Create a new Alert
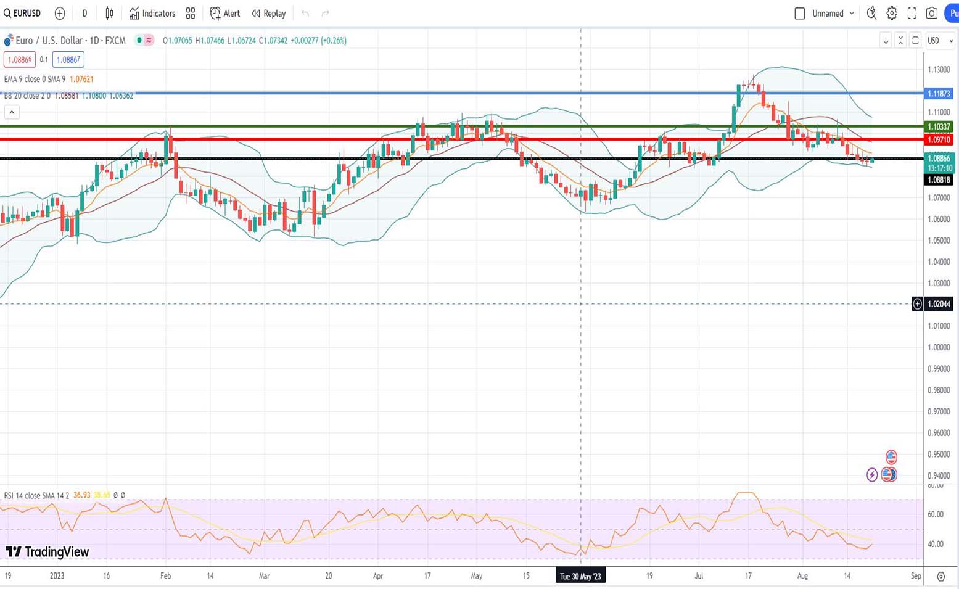 225,14
